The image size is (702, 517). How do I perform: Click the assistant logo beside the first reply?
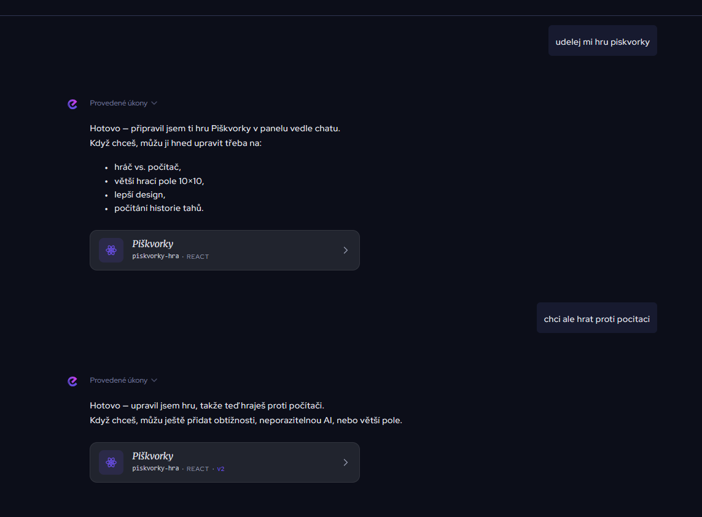point(72,104)
